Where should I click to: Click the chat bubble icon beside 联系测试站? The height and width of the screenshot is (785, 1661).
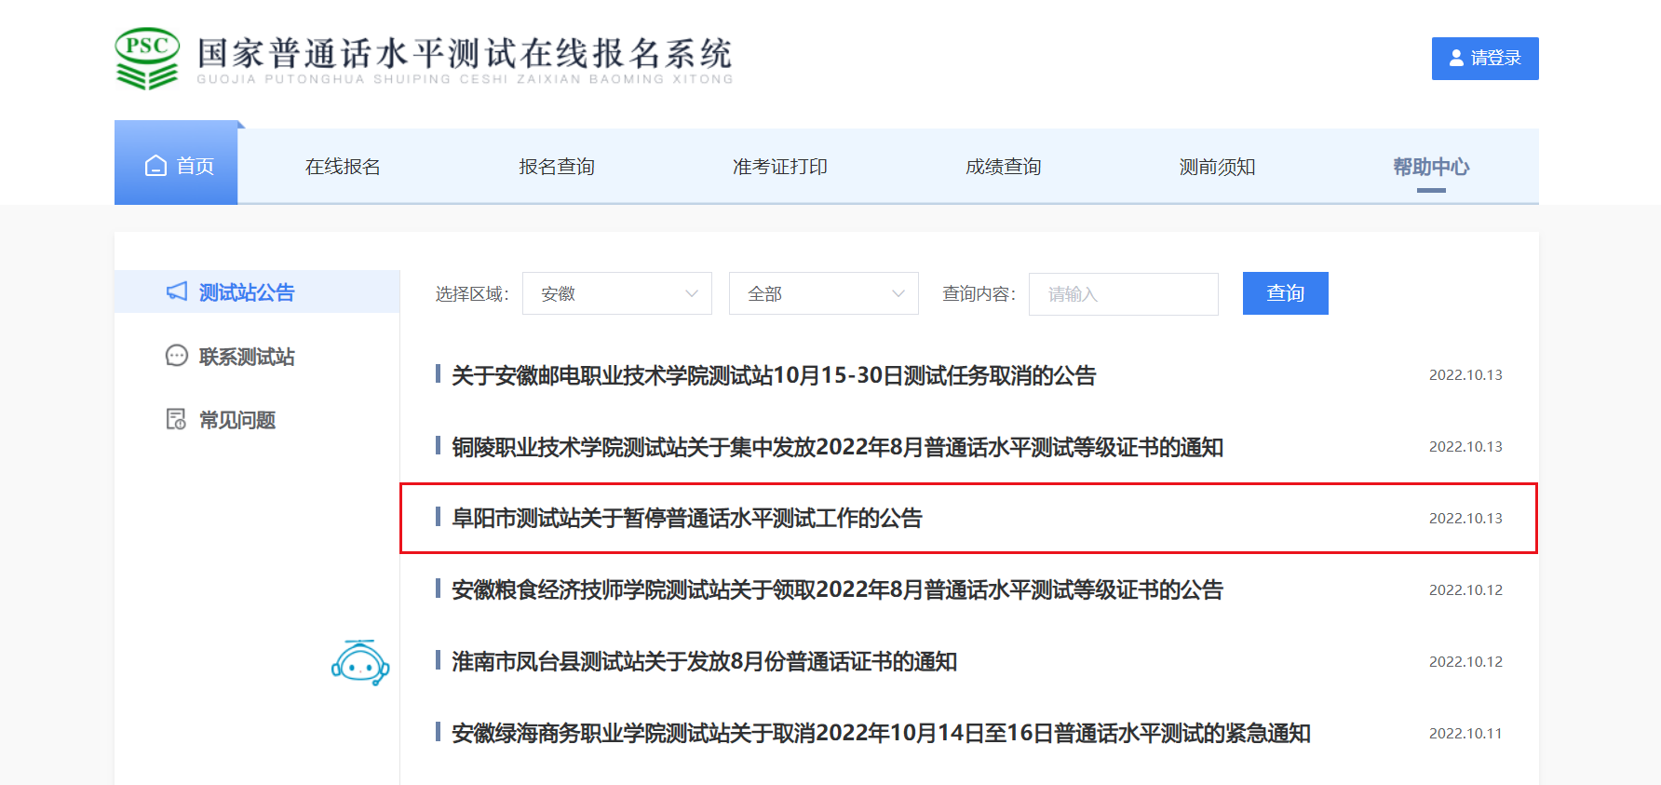176,356
